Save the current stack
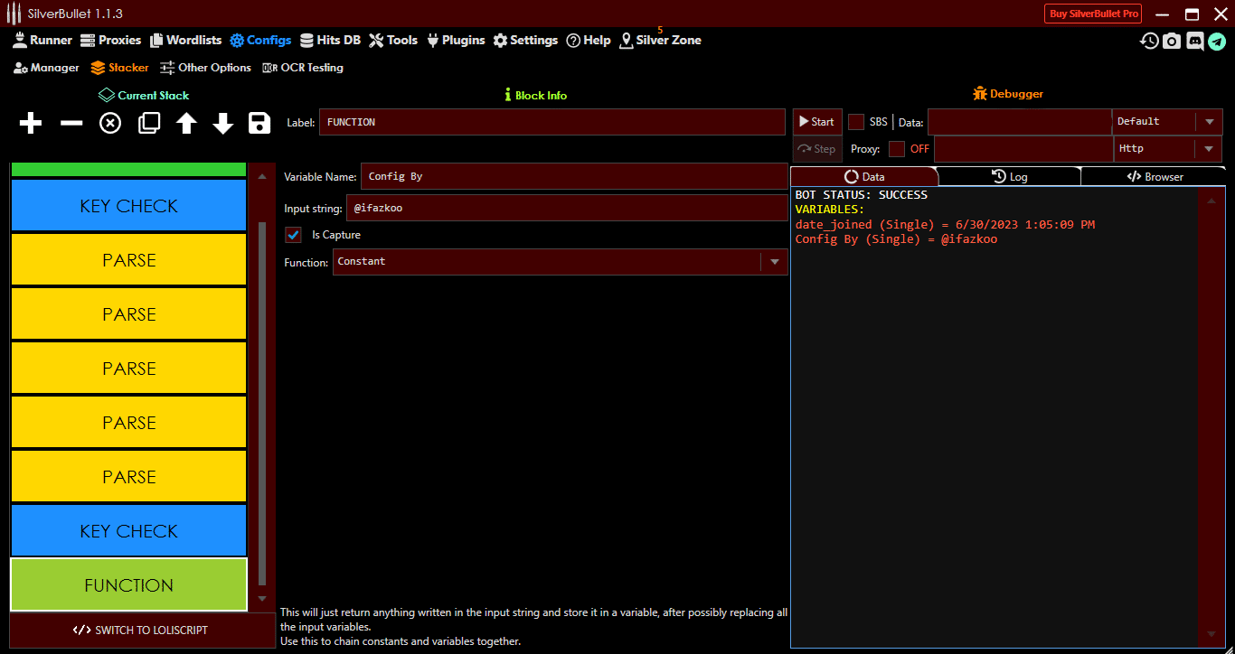 click(x=259, y=123)
